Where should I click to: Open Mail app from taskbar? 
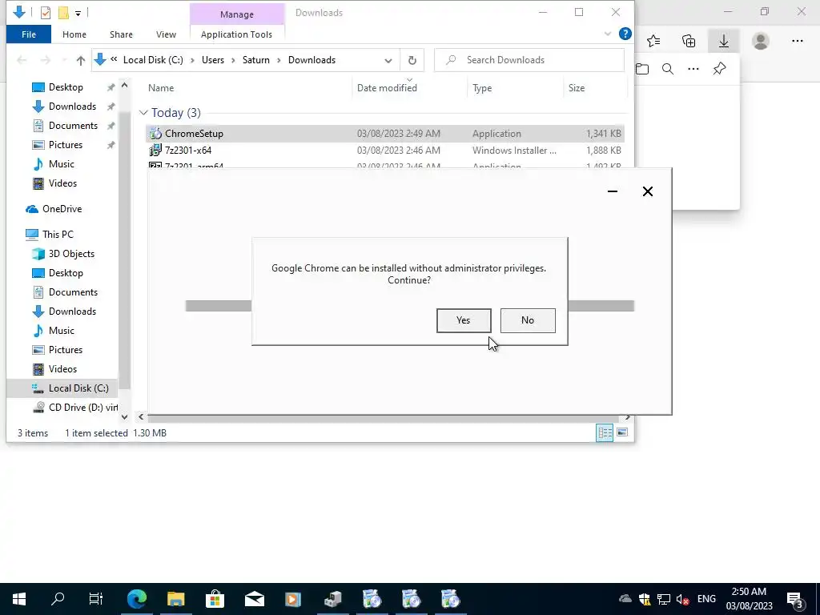pyautogui.click(x=254, y=599)
